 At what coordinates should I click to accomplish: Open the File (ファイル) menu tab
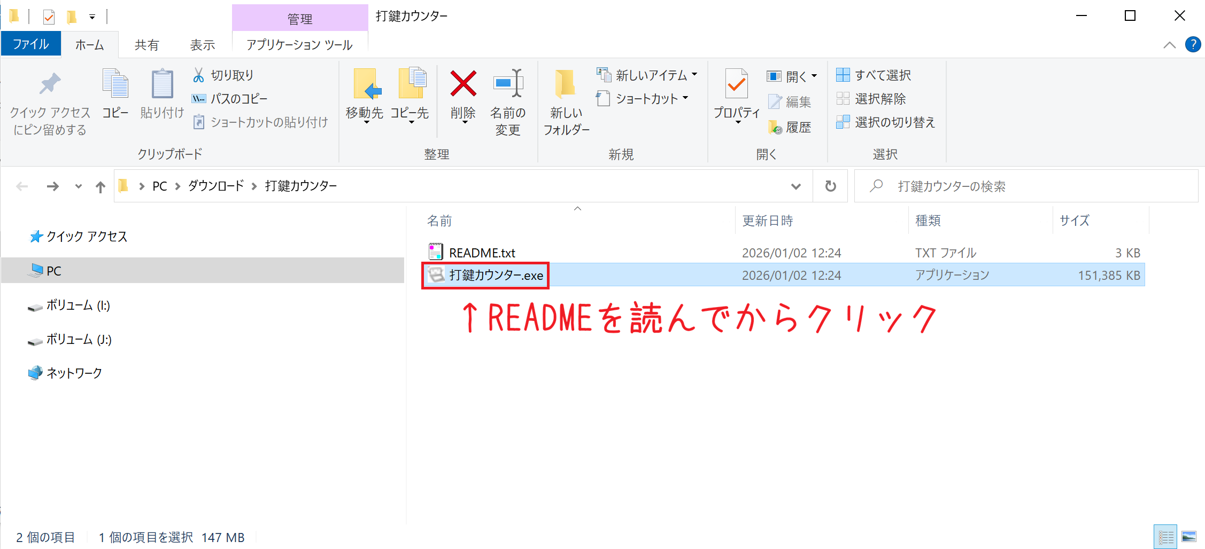coord(31,44)
